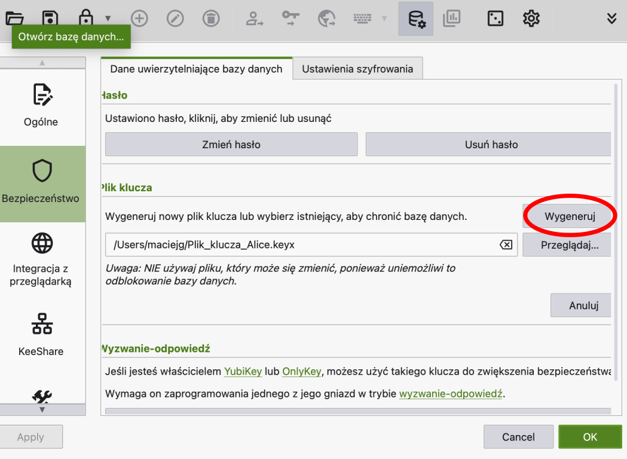This screenshot has width=627, height=459.
Task: Clear the key file path field
Action: (x=506, y=245)
